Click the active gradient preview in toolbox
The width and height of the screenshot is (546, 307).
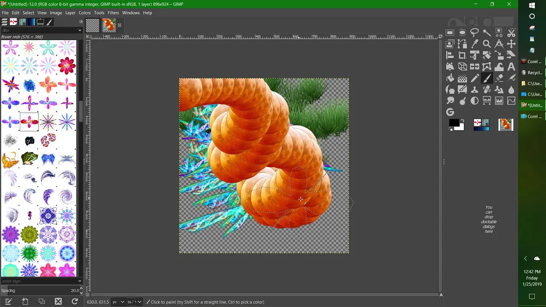(482, 128)
